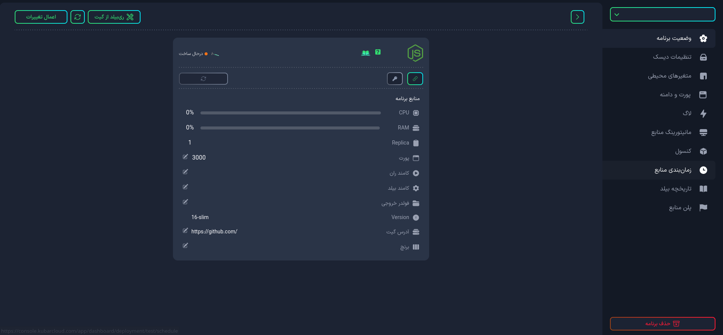Click the link chain icon button

pos(415,79)
